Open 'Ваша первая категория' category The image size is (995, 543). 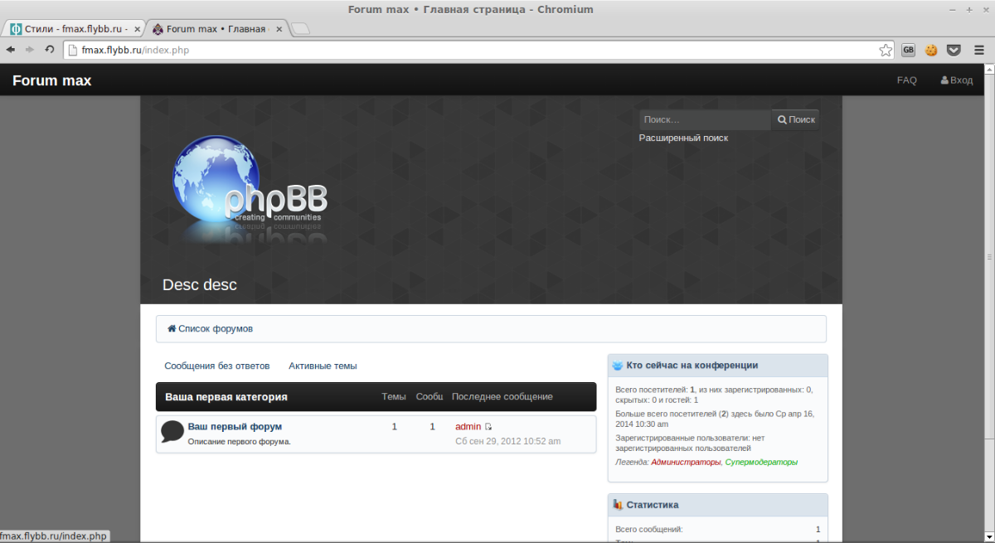(x=226, y=397)
